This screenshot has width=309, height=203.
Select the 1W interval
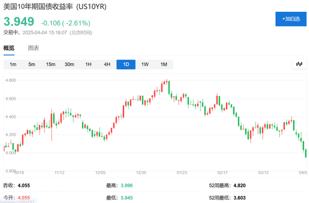coord(145,64)
